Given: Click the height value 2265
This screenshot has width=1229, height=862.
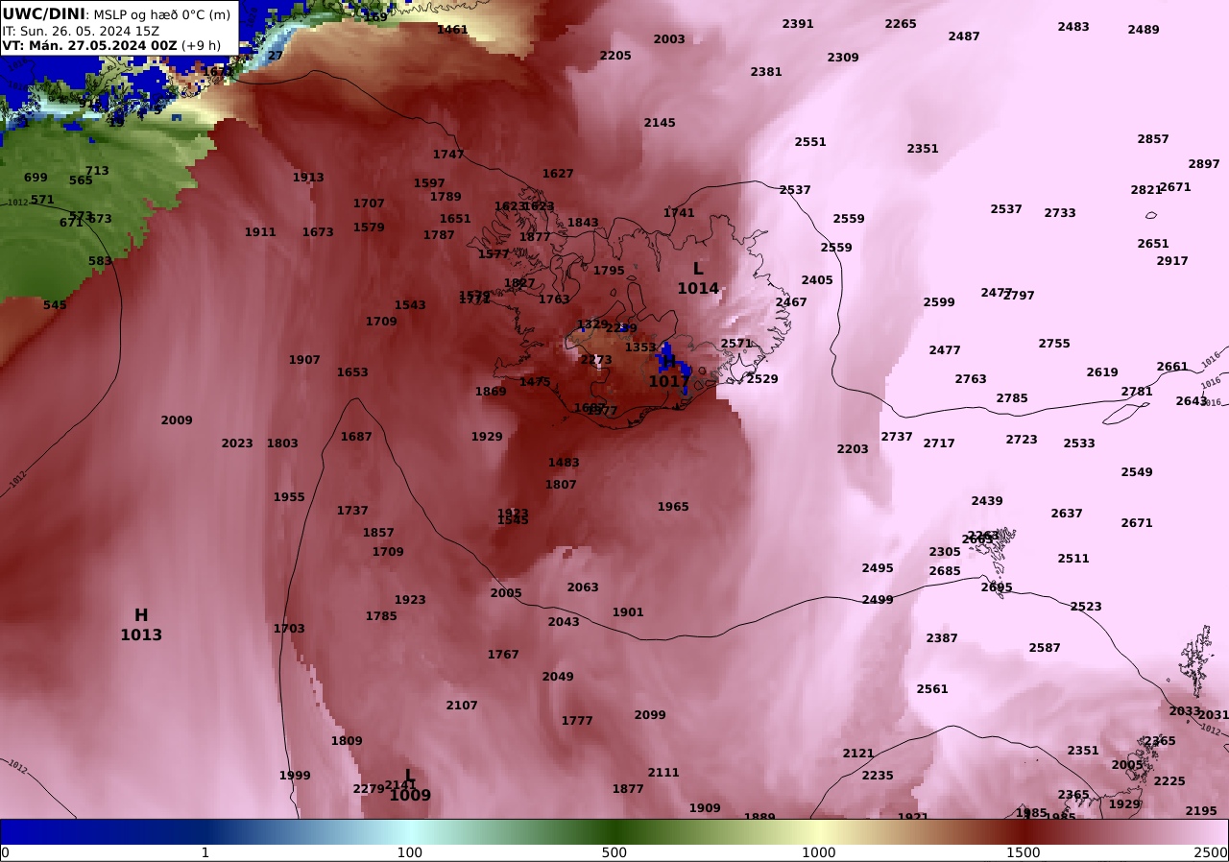Looking at the screenshot, I should [901, 24].
